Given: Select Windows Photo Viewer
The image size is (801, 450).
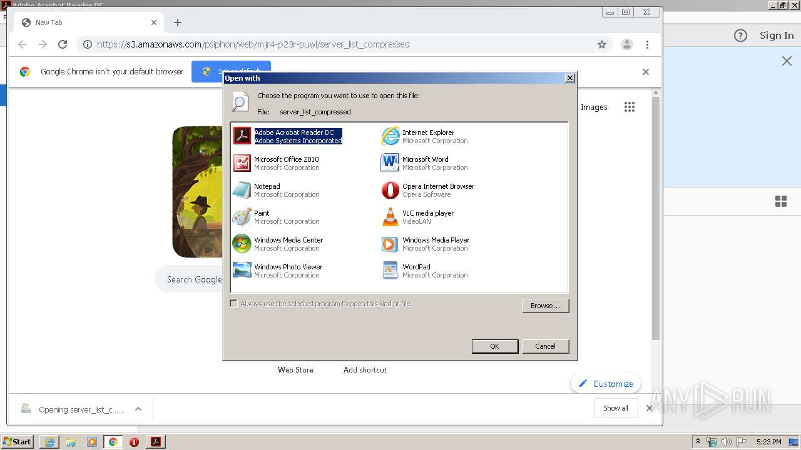Looking at the screenshot, I should point(278,271).
